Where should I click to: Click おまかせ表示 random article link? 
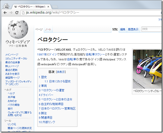pyautogui.click(x=12, y=74)
